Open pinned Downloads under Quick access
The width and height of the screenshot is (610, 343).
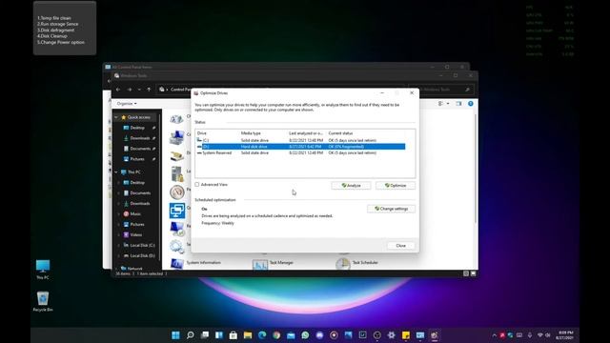coord(139,138)
